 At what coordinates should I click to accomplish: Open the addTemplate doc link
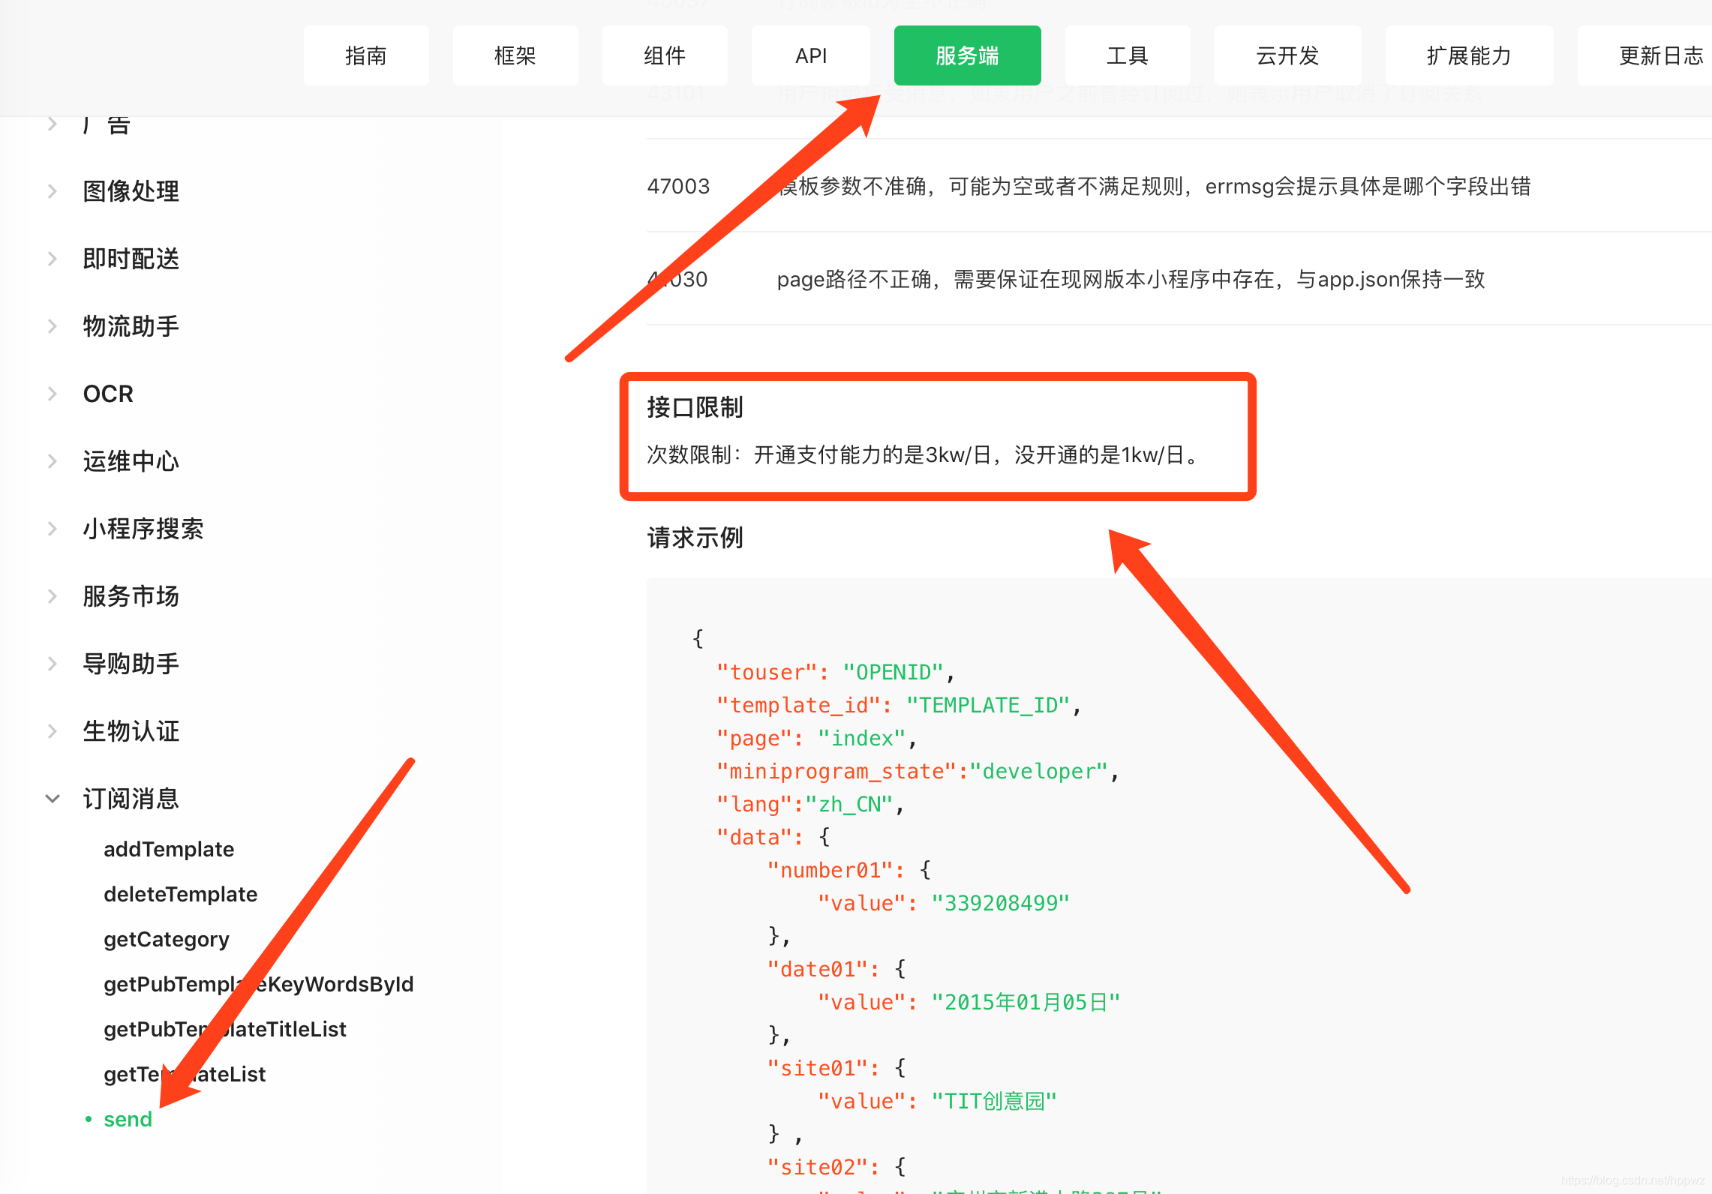[169, 849]
